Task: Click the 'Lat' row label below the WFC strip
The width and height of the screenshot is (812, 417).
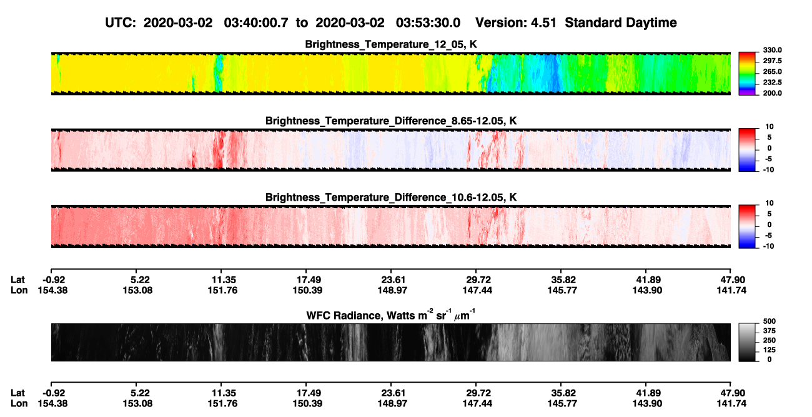Action: coord(18,393)
